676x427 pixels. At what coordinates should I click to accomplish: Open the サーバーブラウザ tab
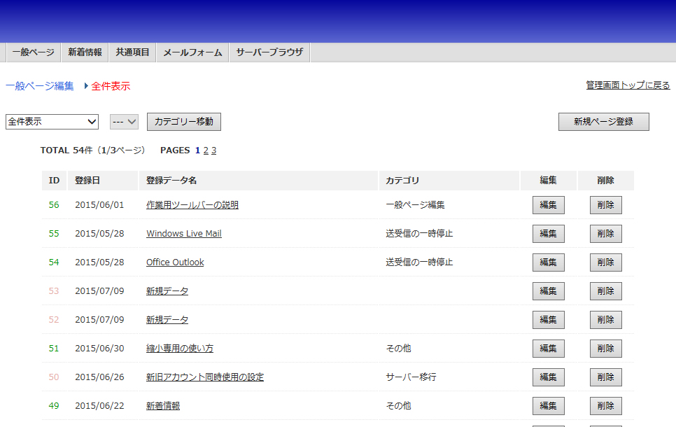point(269,52)
